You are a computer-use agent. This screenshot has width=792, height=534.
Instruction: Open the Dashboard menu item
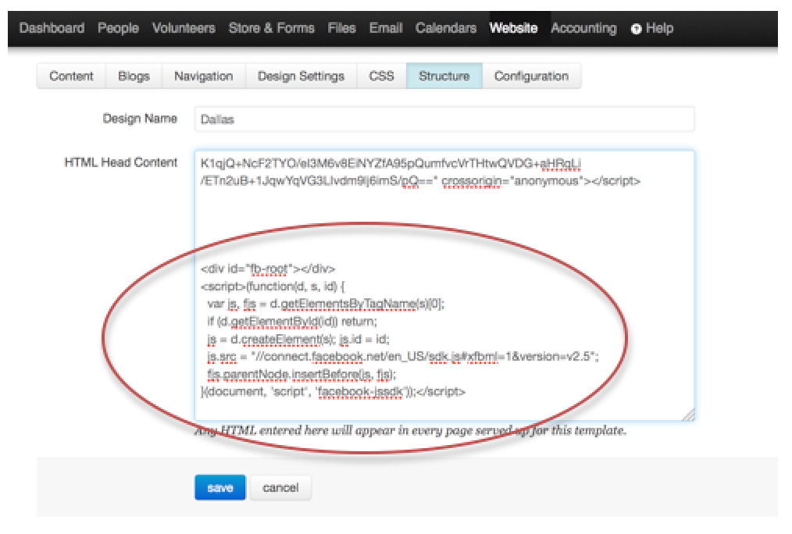pyautogui.click(x=52, y=28)
